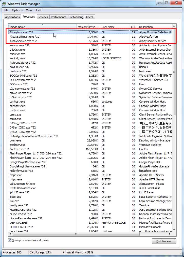Select the OUTLOOK.EXE *32 process
Viewport: 184px width, 257px height.
click(90, 227)
